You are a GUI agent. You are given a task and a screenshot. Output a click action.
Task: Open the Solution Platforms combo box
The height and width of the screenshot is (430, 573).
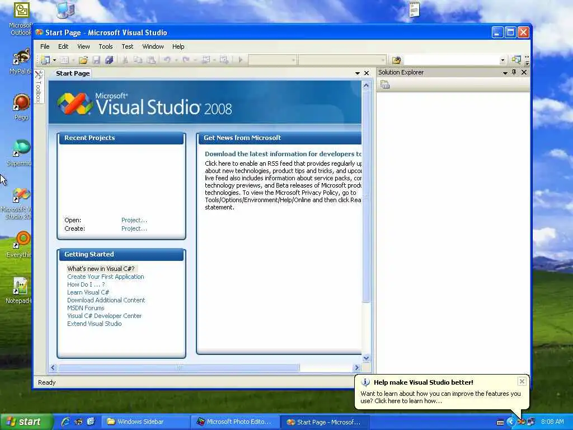click(342, 60)
